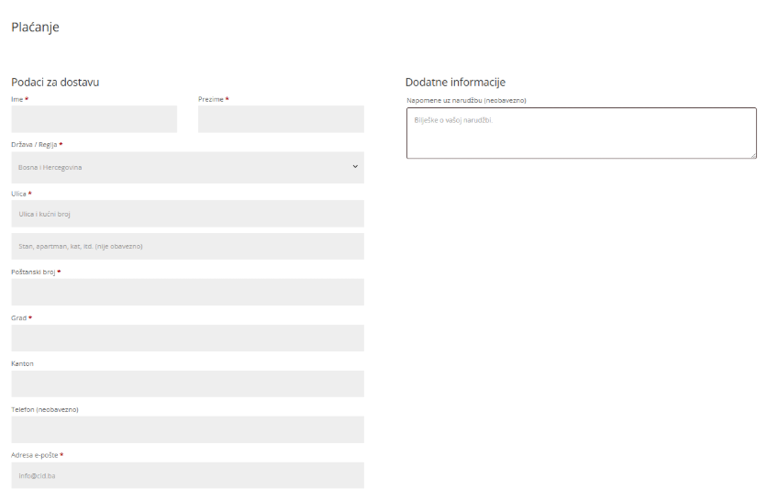The width and height of the screenshot is (767, 500).
Task: Expand the Država / Regija dropdown arrow
Action: (355, 167)
